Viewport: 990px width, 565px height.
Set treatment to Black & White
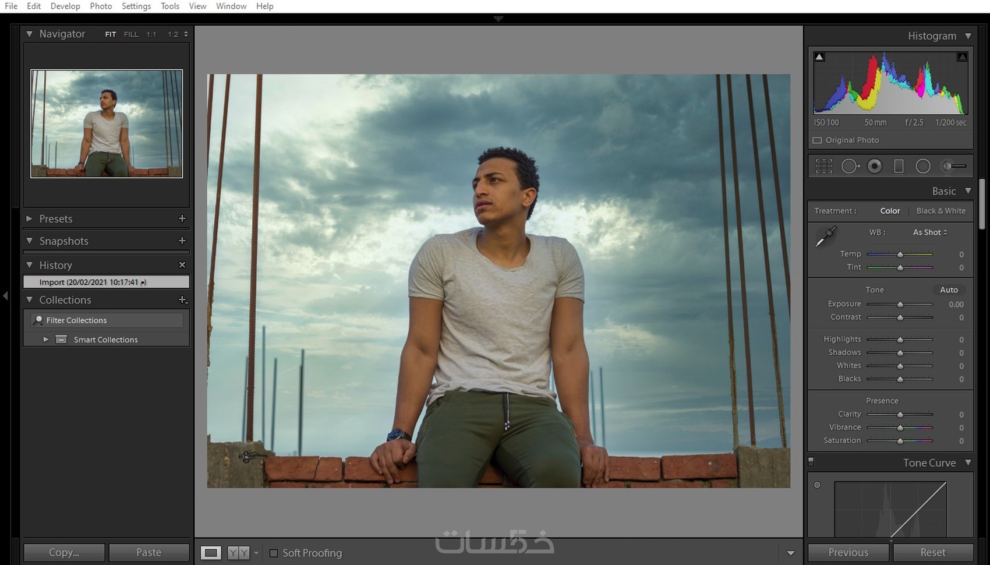click(x=941, y=211)
